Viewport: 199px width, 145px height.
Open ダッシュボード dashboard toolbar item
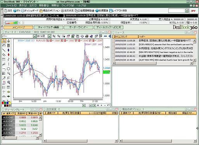pyautogui.click(x=30, y=10)
